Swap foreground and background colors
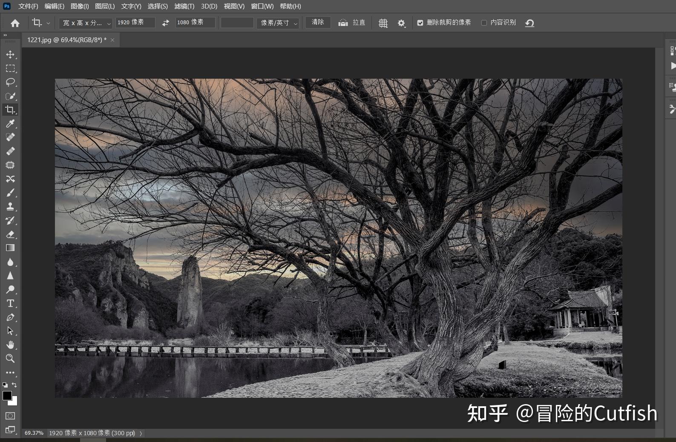The height and width of the screenshot is (442, 676). click(14, 385)
